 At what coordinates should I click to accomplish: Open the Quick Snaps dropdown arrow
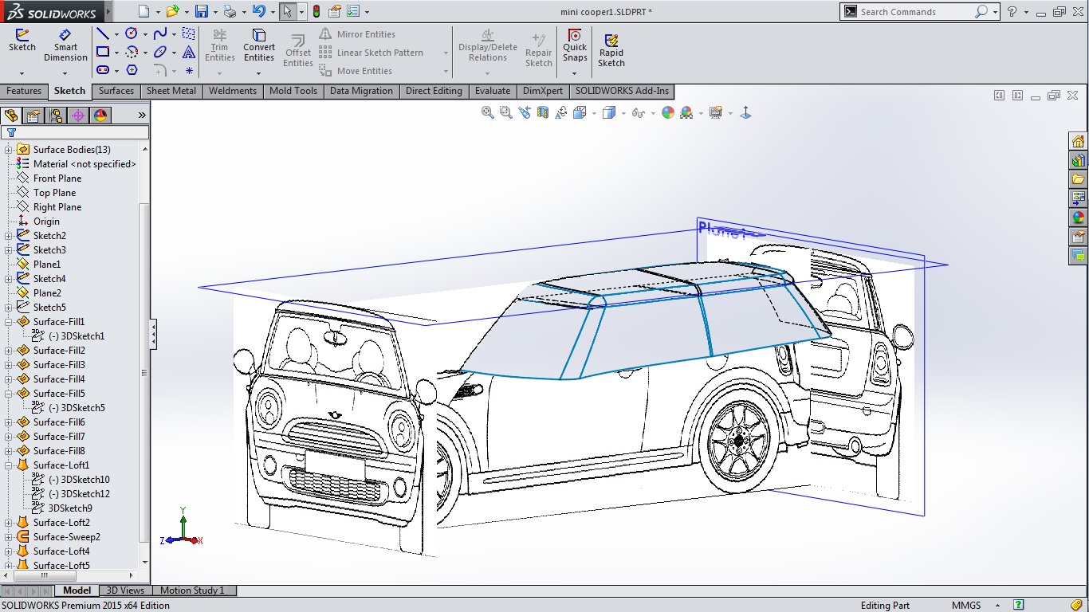tap(575, 73)
